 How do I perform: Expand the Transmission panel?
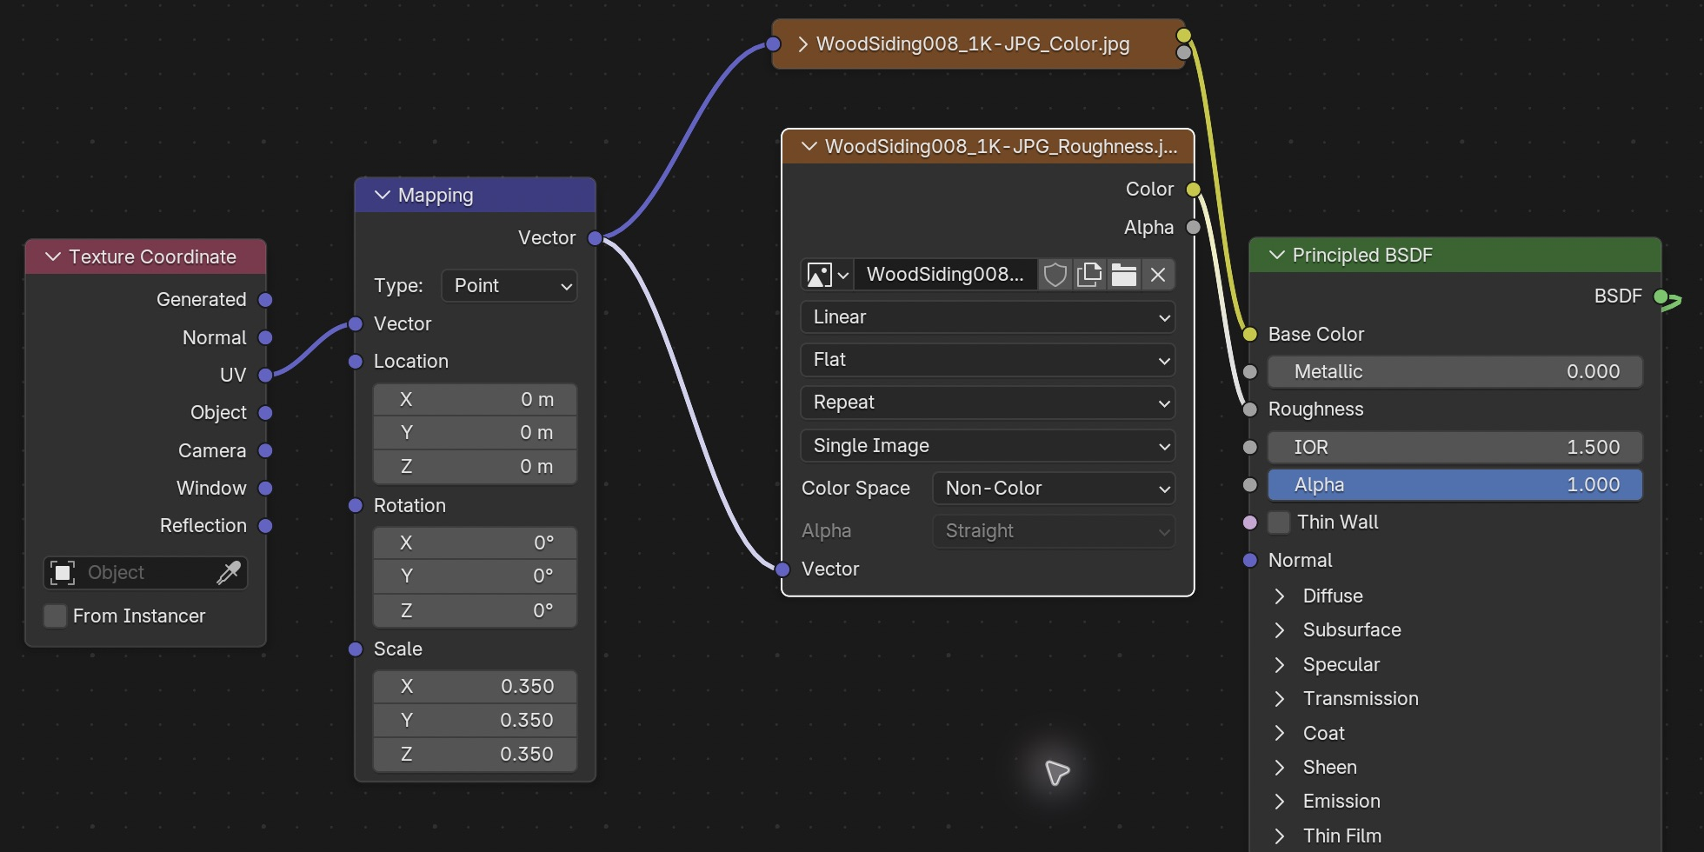1280,699
